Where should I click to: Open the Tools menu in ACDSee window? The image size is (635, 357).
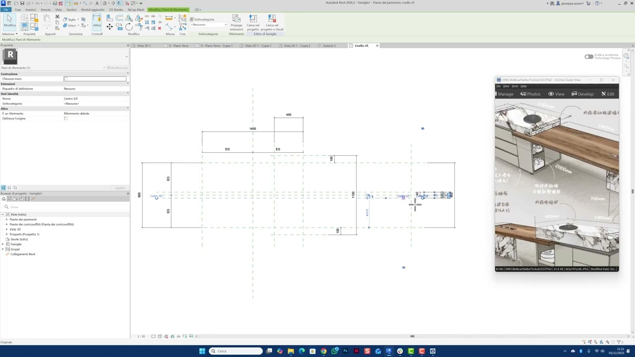coord(515,86)
